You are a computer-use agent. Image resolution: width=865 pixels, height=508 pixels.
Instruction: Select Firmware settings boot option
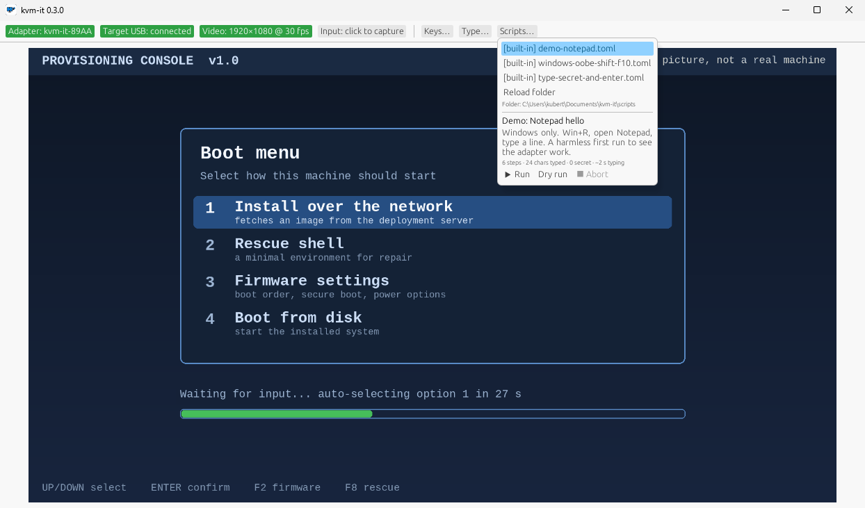(432, 286)
